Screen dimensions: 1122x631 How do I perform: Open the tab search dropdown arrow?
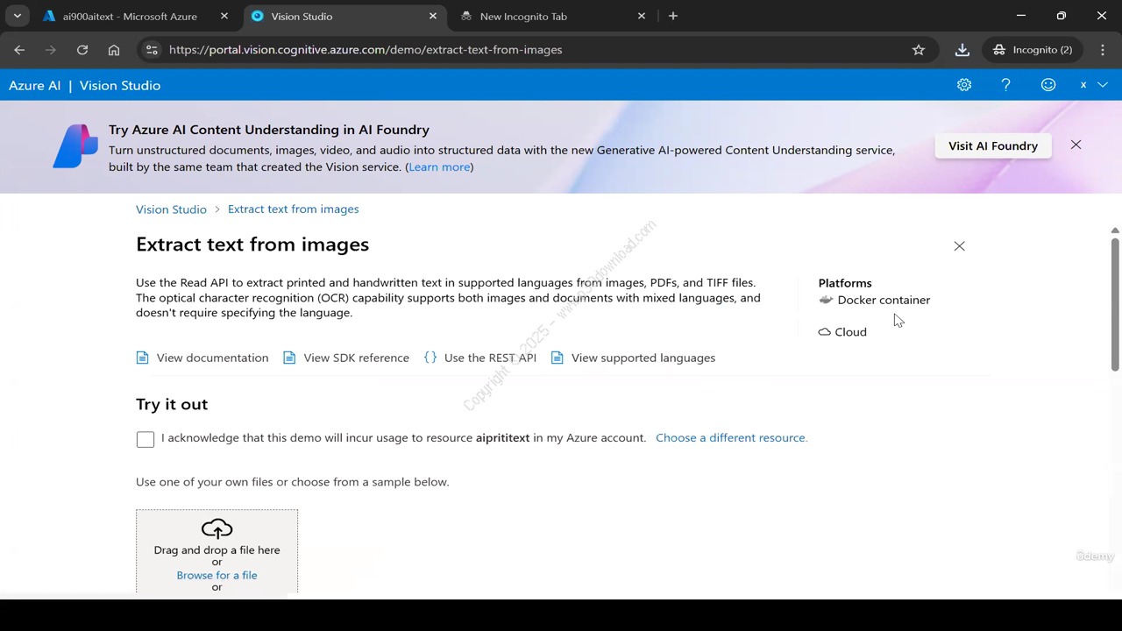17,16
